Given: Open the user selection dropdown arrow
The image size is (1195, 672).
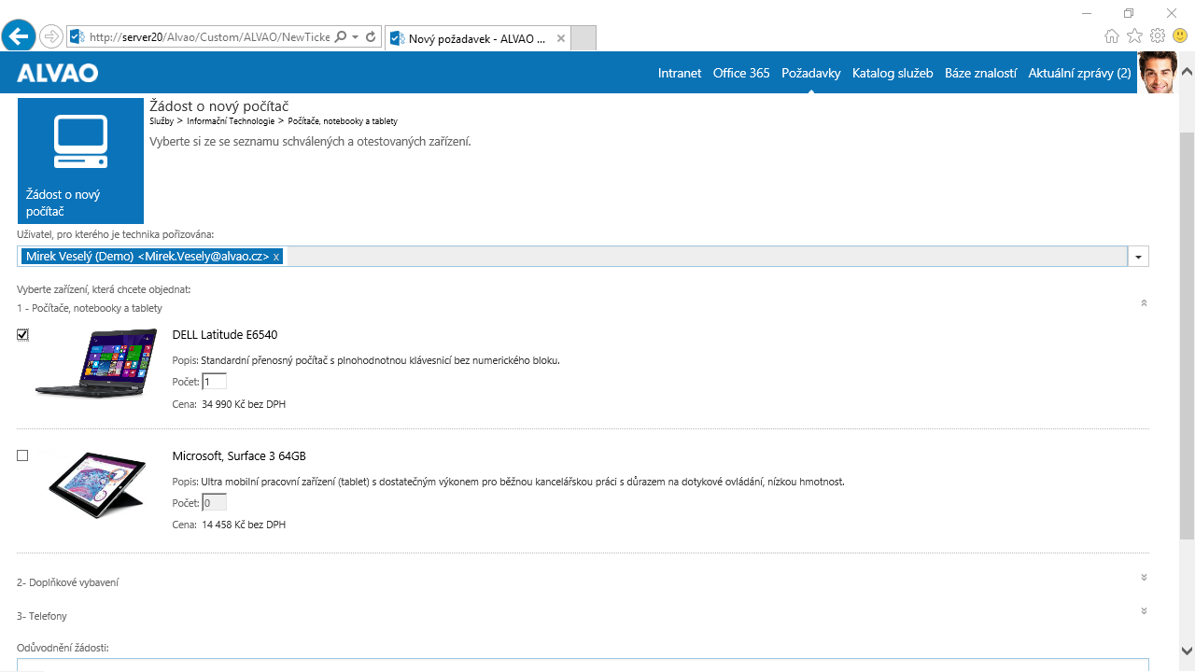Looking at the screenshot, I should [x=1138, y=257].
